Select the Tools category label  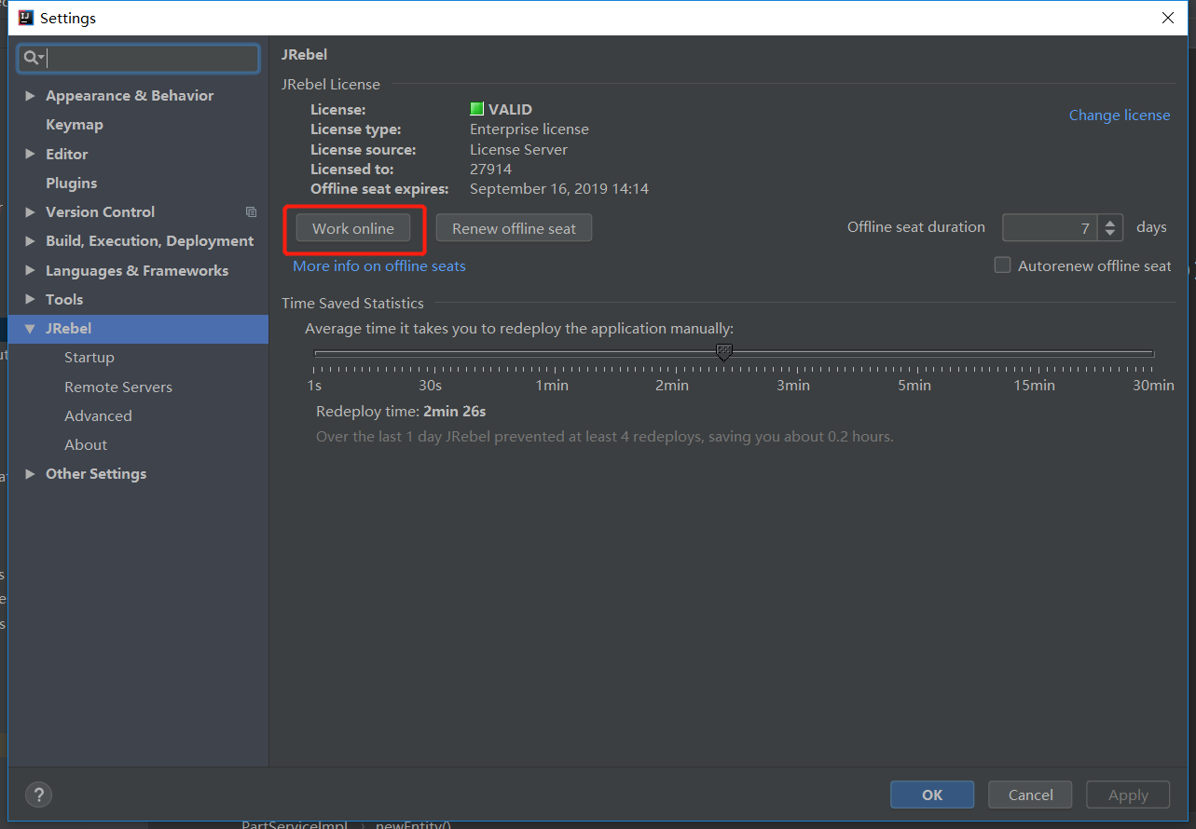[64, 300]
